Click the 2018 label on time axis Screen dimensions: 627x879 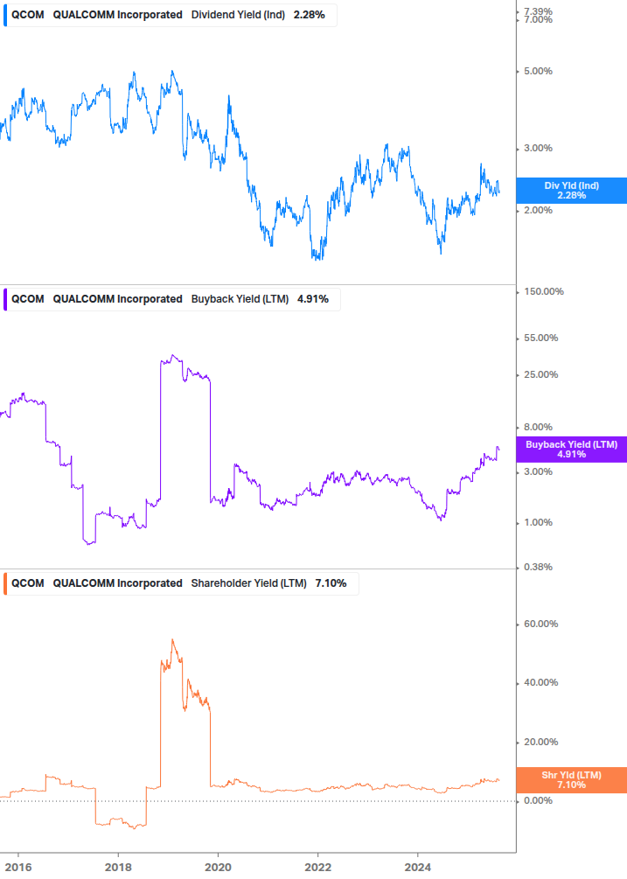point(118,868)
